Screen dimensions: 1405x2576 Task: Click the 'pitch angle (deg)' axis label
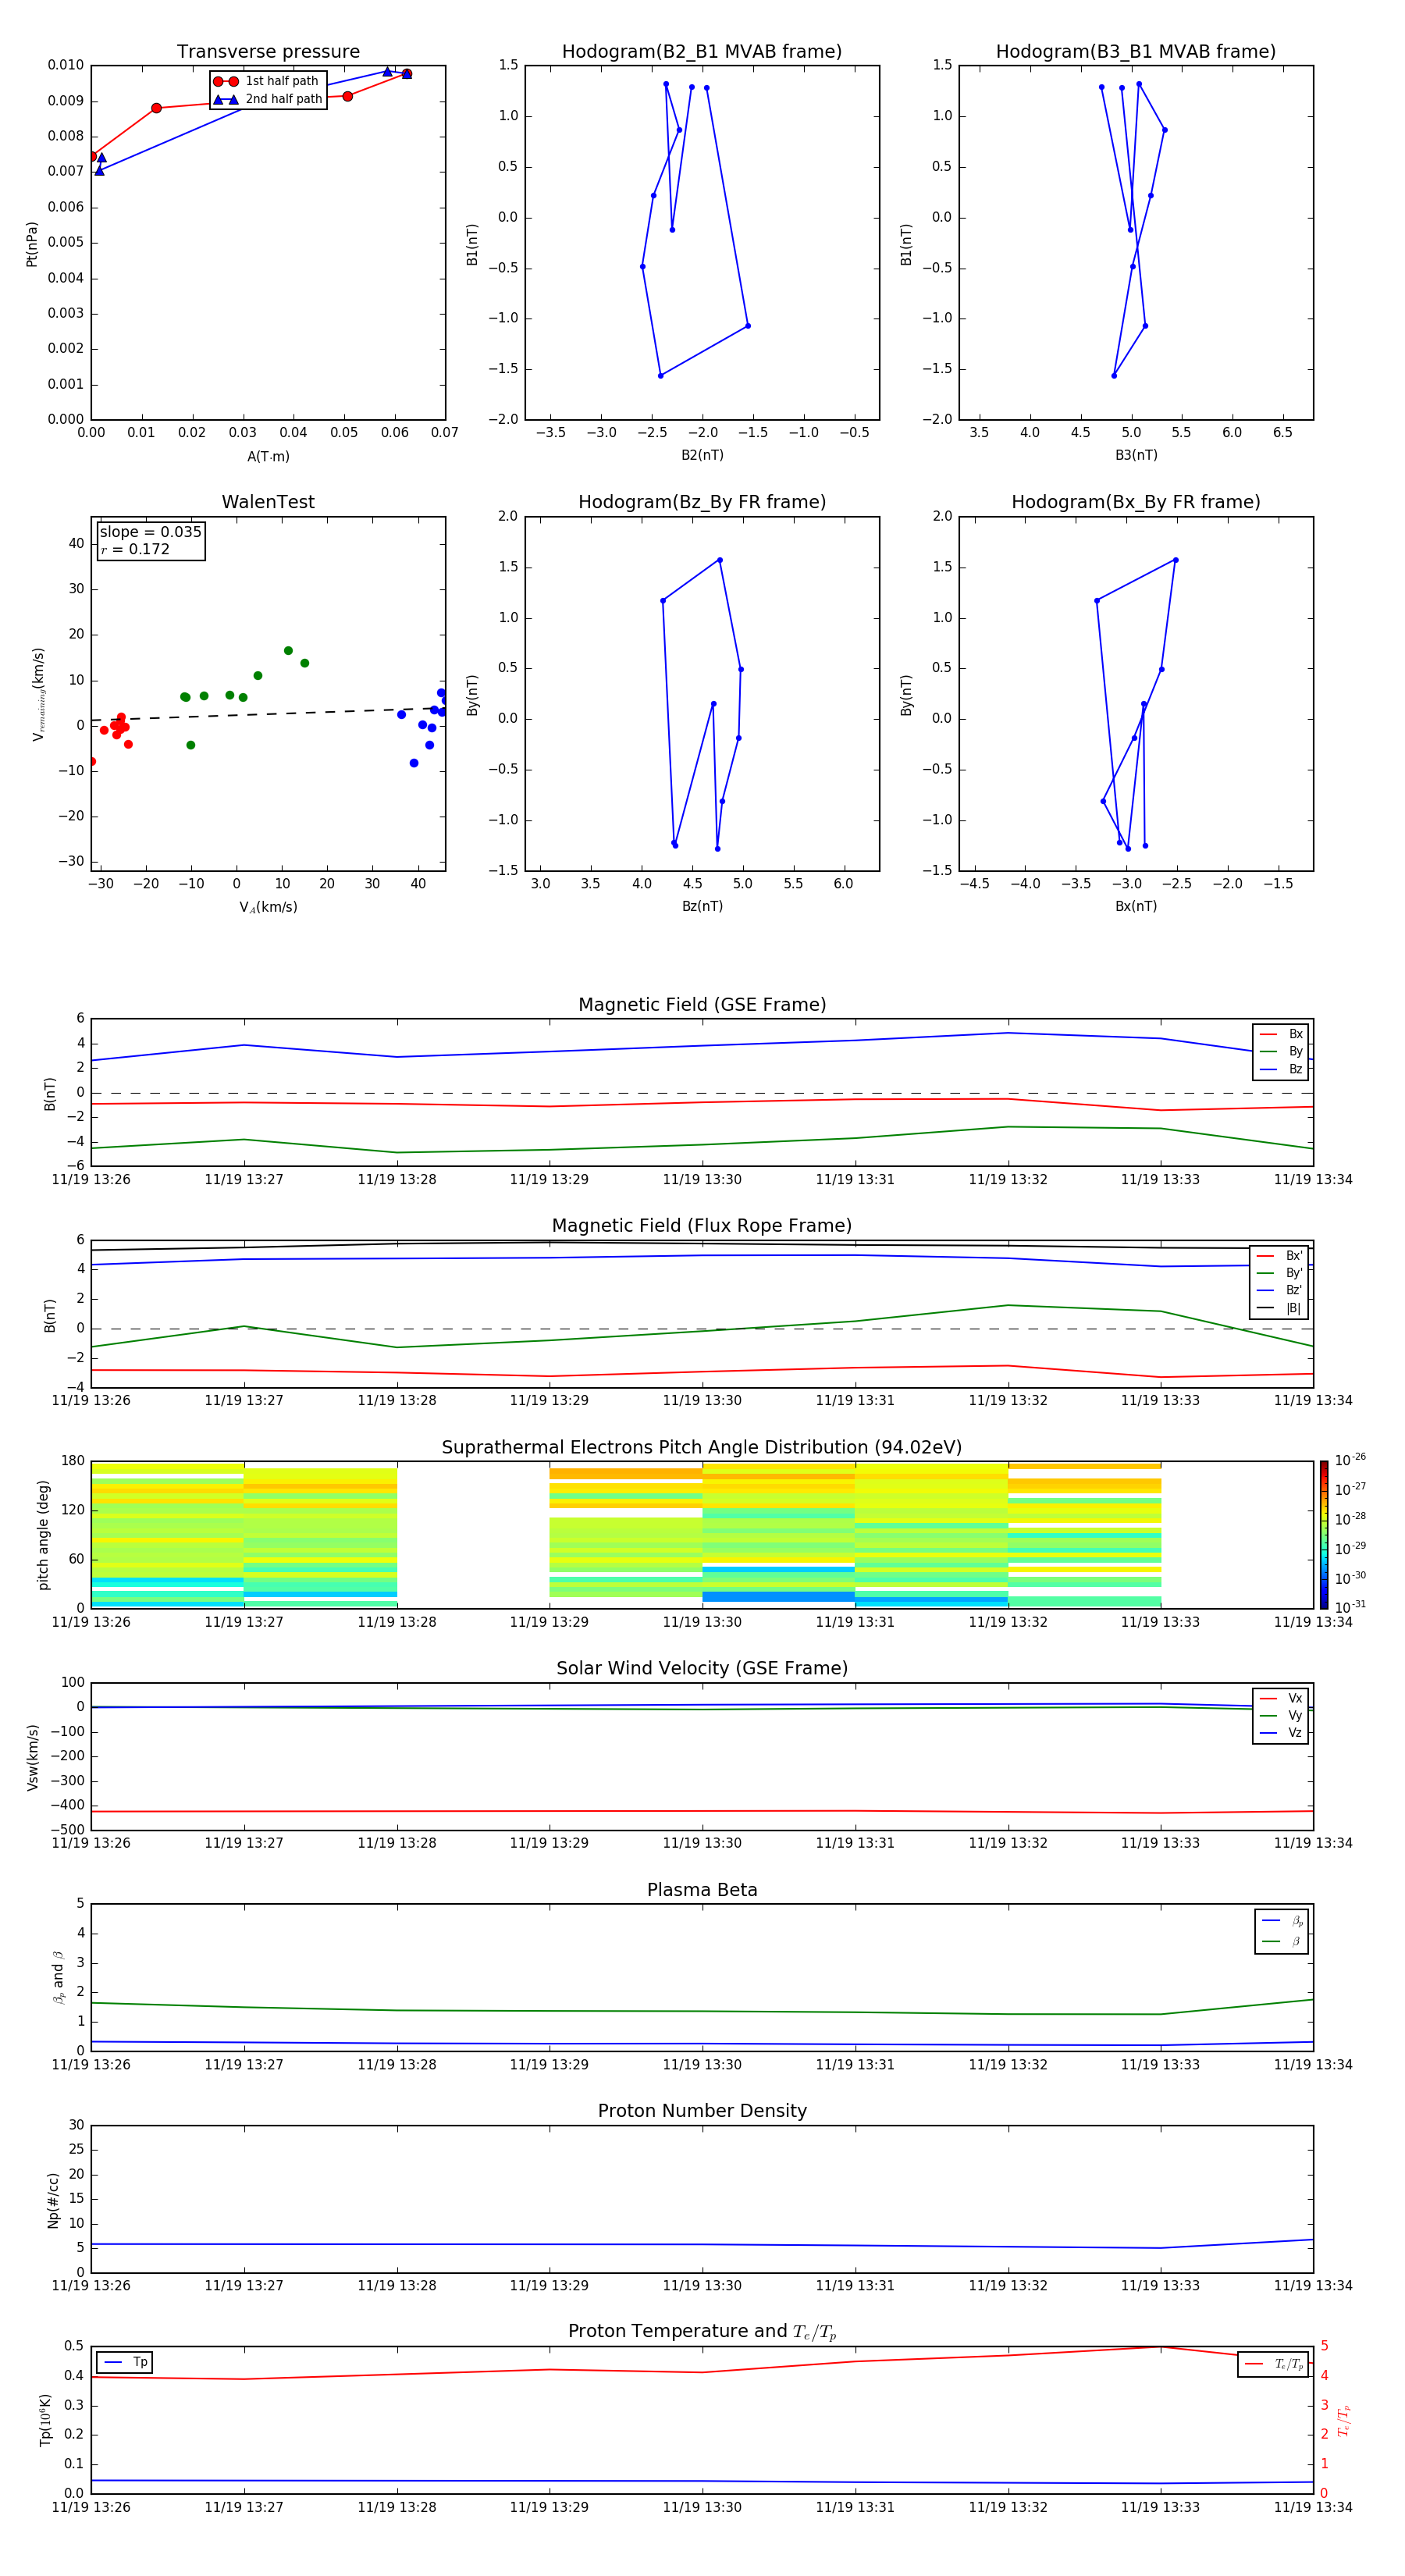pyautogui.click(x=43, y=1535)
